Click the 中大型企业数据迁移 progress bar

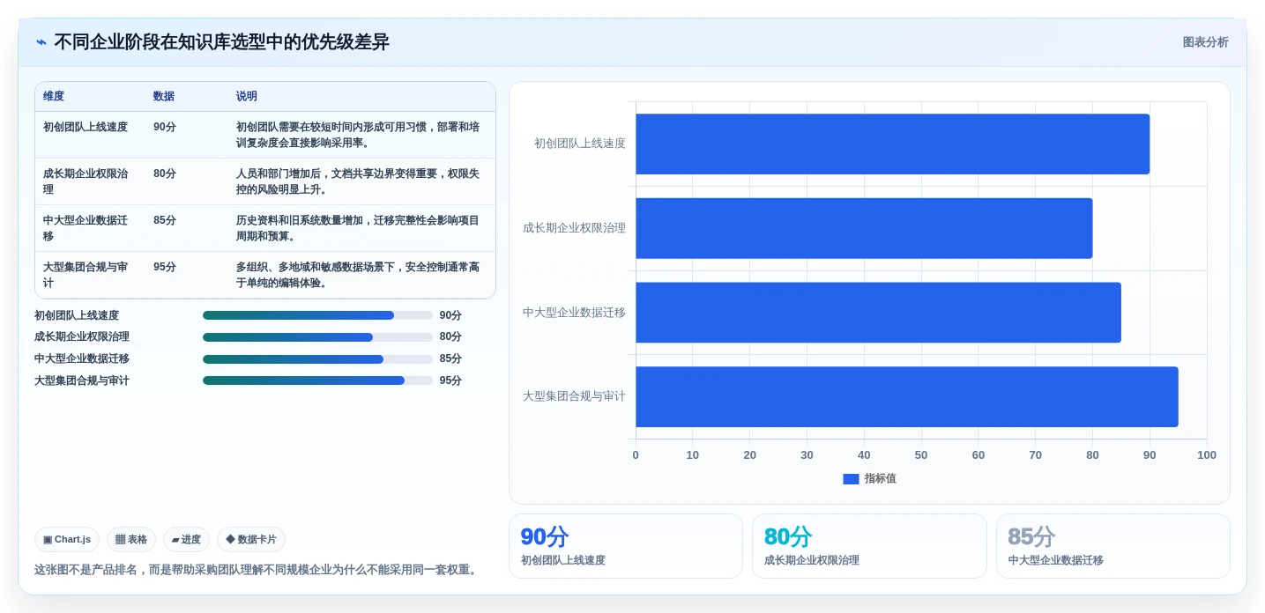(x=317, y=358)
